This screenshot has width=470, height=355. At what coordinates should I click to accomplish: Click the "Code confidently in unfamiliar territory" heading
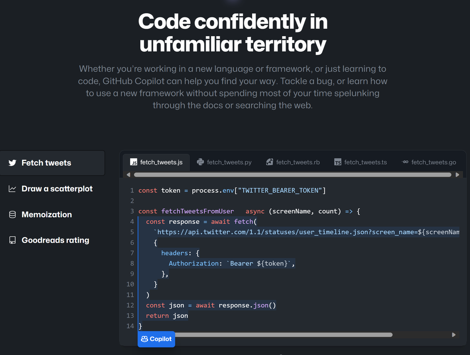(233, 33)
